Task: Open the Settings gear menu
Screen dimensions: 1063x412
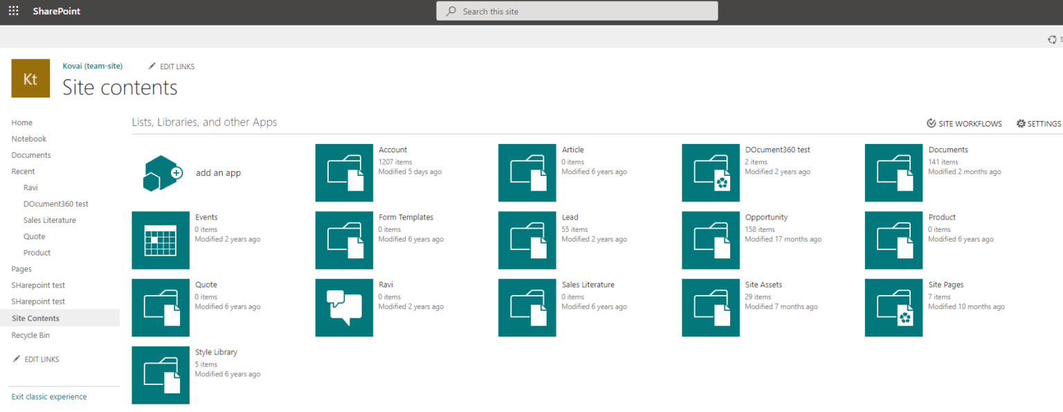Action: pyautogui.click(x=1021, y=123)
